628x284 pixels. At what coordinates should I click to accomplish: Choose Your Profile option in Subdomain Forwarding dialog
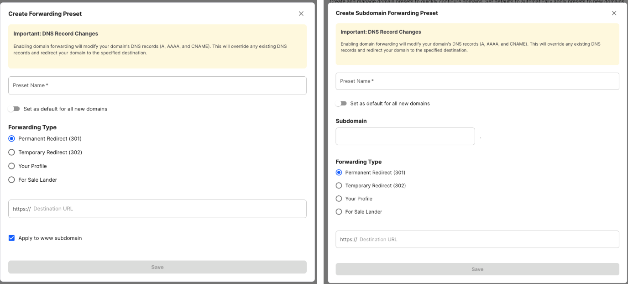(339, 199)
